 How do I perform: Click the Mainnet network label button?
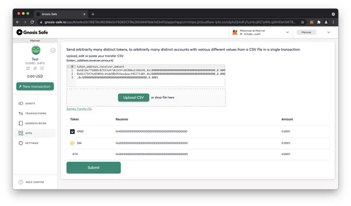pyautogui.click(x=306, y=32)
